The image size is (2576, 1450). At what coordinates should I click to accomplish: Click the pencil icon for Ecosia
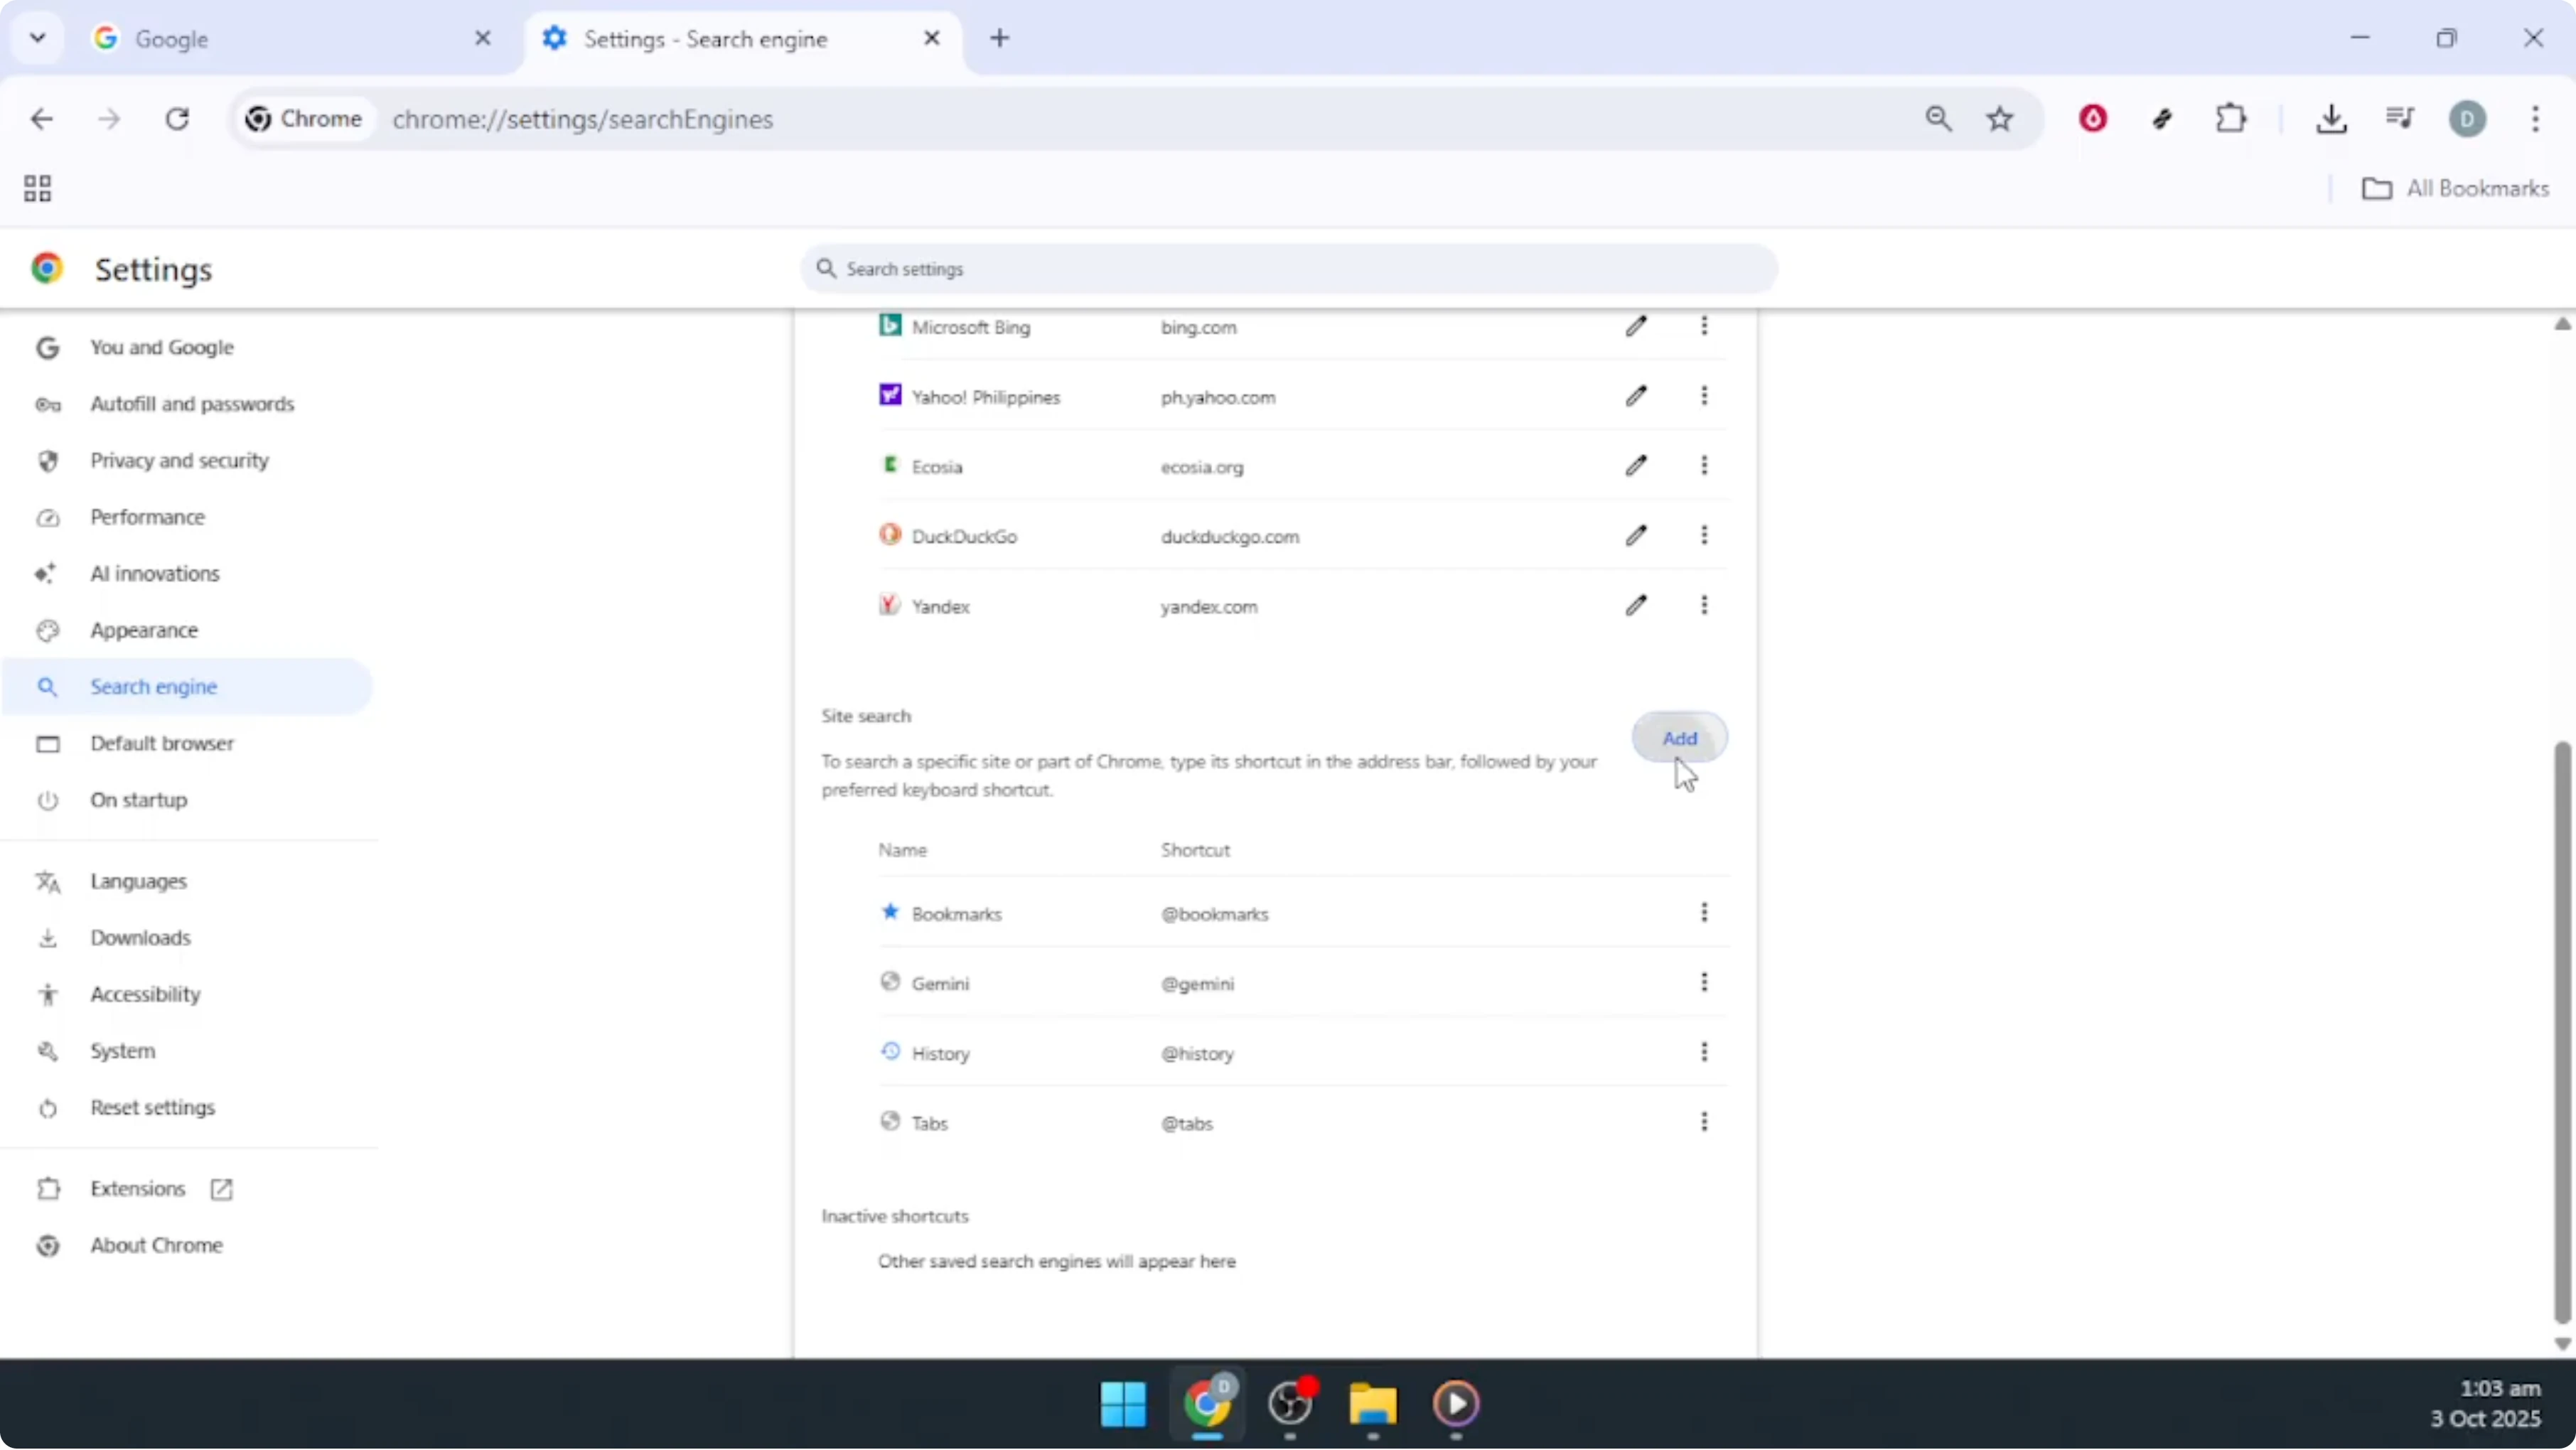tap(1636, 466)
